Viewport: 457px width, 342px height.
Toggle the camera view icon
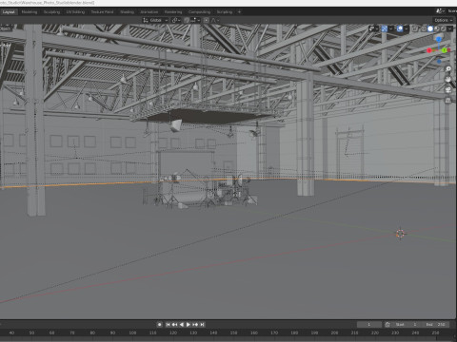(x=448, y=90)
